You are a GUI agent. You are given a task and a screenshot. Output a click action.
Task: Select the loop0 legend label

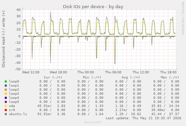(14, 82)
